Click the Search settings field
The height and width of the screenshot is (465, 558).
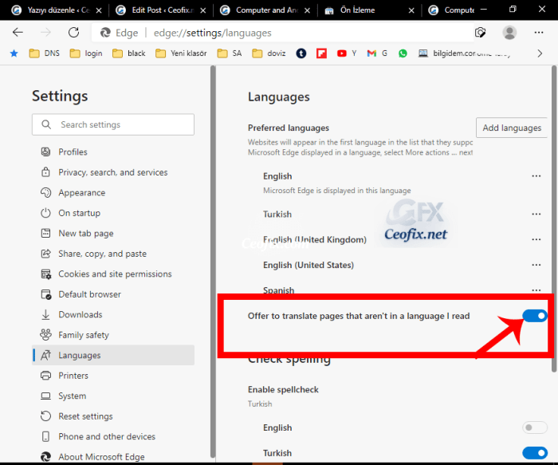click(x=113, y=124)
